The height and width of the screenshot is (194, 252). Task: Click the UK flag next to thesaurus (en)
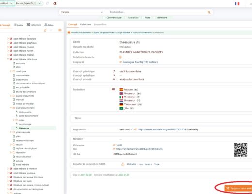click(121, 93)
